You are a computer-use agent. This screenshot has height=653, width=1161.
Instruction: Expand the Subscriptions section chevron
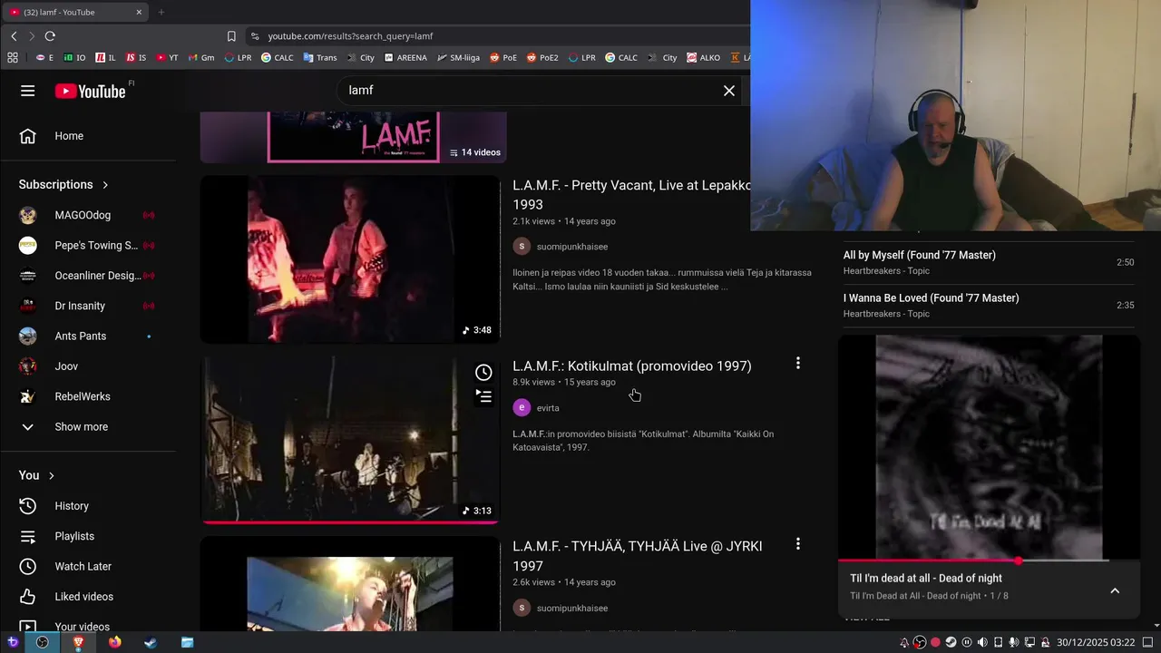(x=105, y=185)
